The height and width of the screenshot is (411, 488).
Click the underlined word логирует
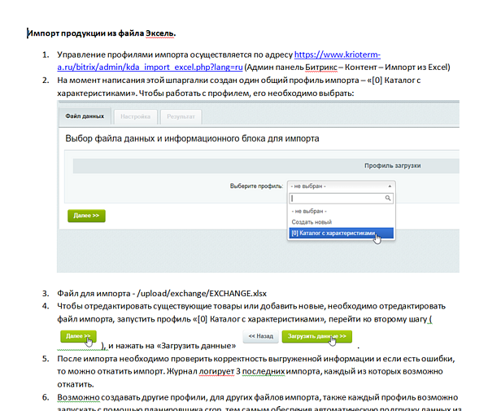(216, 371)
